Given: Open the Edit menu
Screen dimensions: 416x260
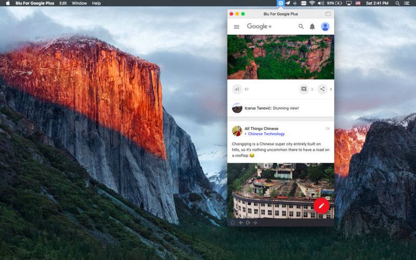Looking at the screenshot, I should (63, 3).
